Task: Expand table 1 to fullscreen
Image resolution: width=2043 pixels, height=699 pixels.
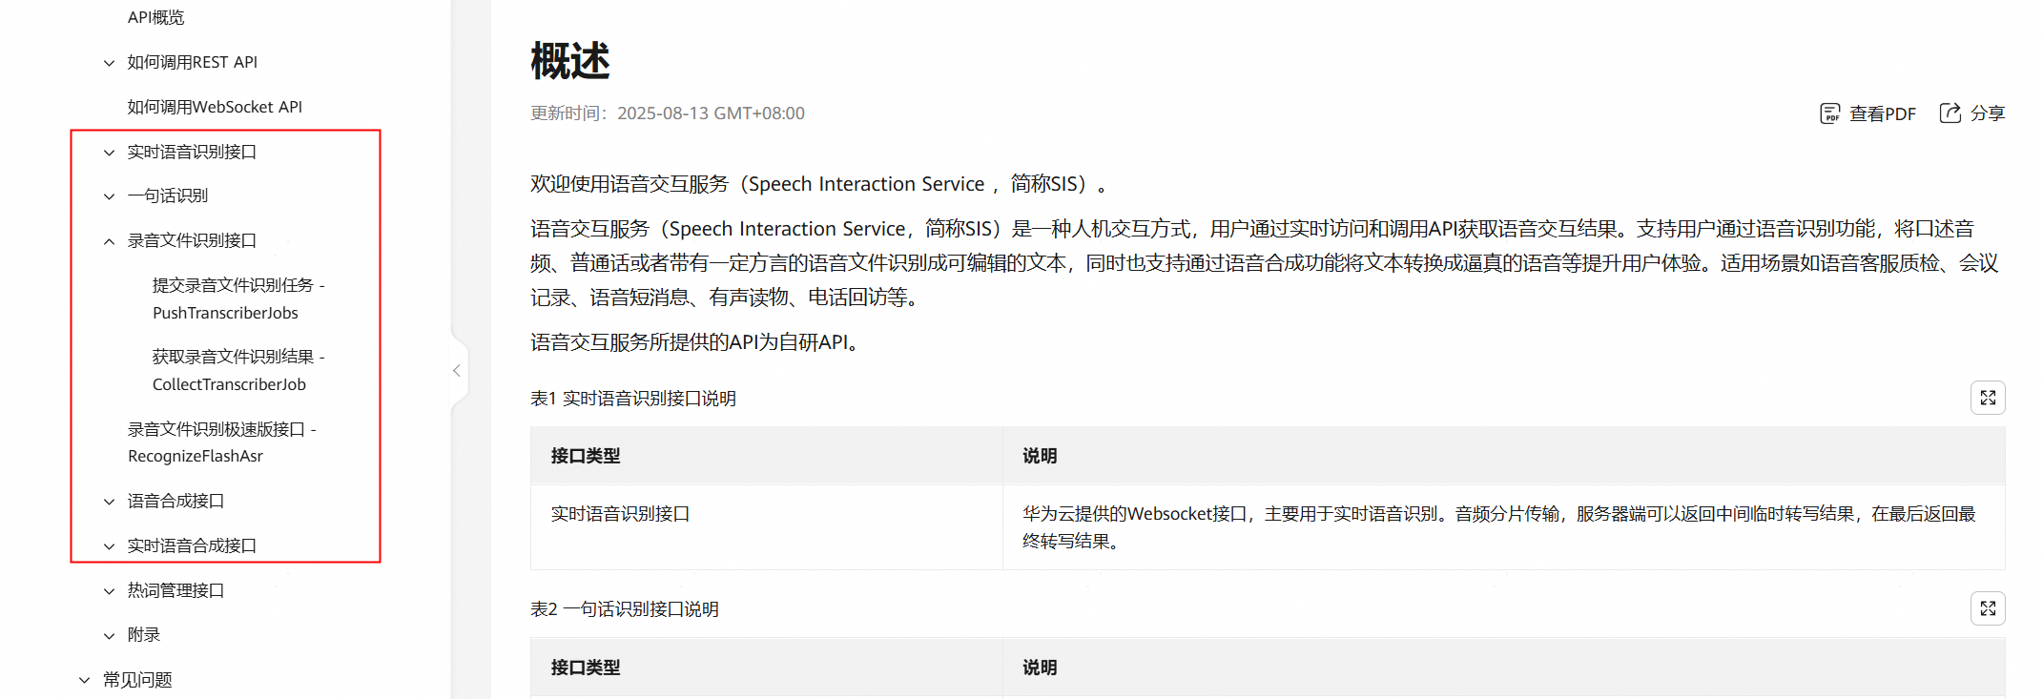Action: tap(1988, 398)
